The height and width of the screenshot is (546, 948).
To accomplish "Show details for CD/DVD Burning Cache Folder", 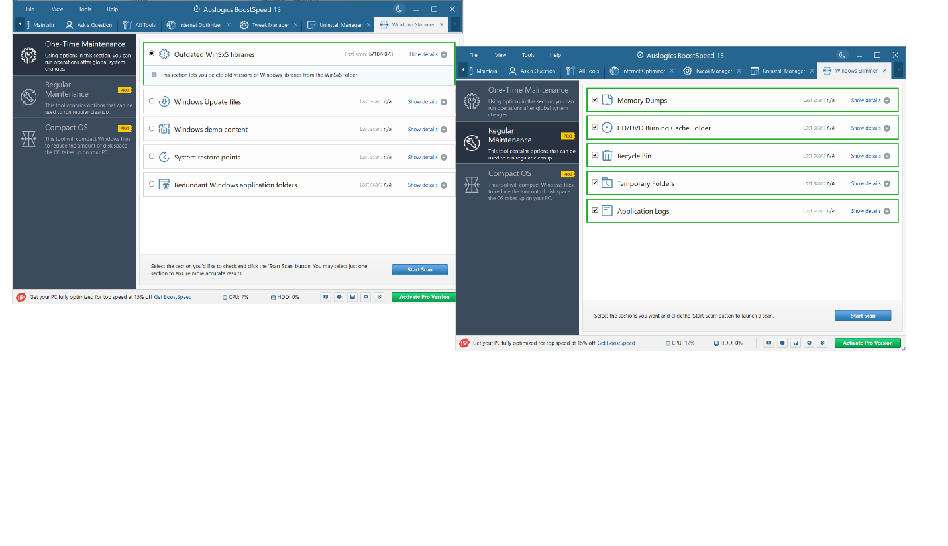I will [870, 128].
